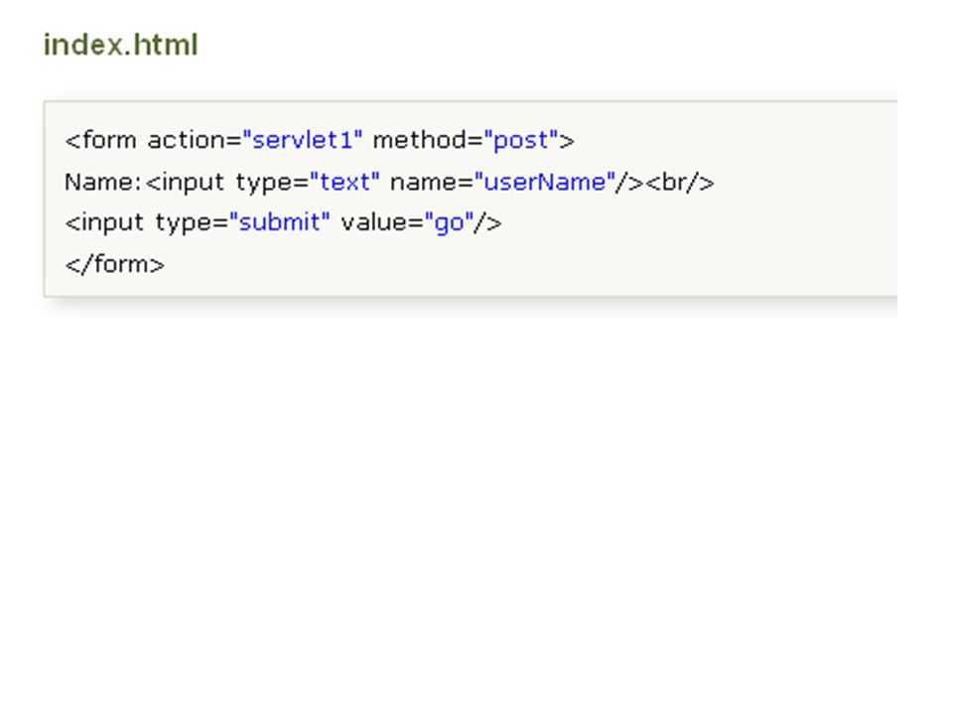Click the closing </form> tag line

click(115, 264)
